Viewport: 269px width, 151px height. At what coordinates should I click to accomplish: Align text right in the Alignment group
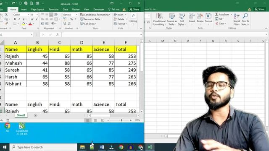pyautogui.click(x=51, y=19)
